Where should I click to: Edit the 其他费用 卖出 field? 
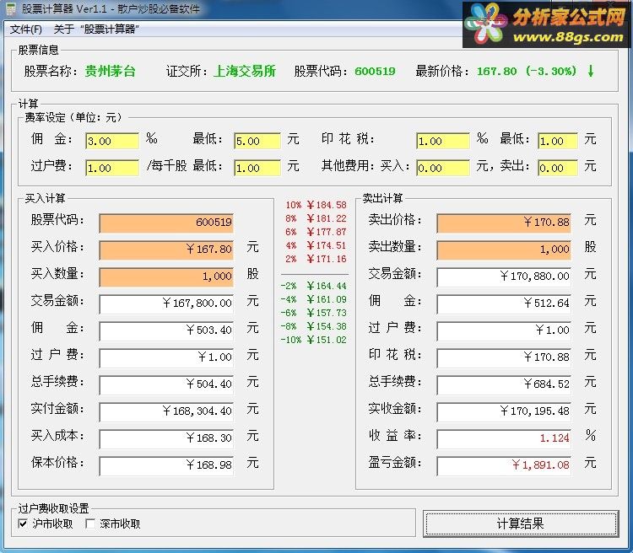[x=558, y=168]
